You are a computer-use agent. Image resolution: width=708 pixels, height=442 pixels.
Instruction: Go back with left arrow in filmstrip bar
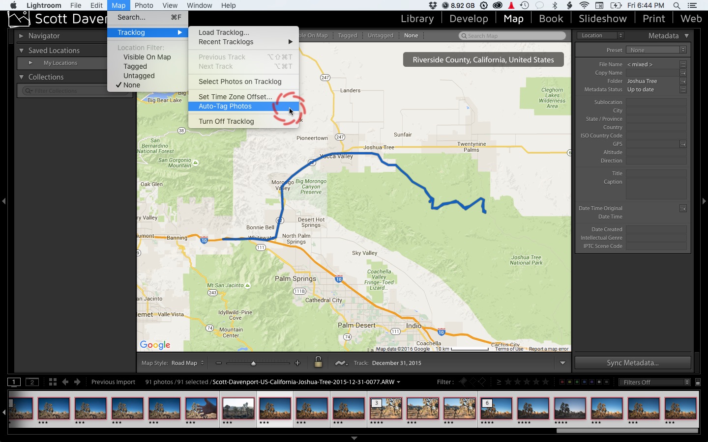[65, 382]
